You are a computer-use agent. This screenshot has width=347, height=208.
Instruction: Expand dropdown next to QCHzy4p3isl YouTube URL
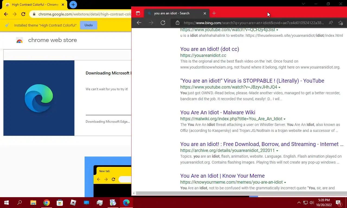coord(277,30)
